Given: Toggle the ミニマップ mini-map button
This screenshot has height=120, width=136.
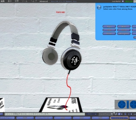Looking at the screenshot, I should point(119,118).
